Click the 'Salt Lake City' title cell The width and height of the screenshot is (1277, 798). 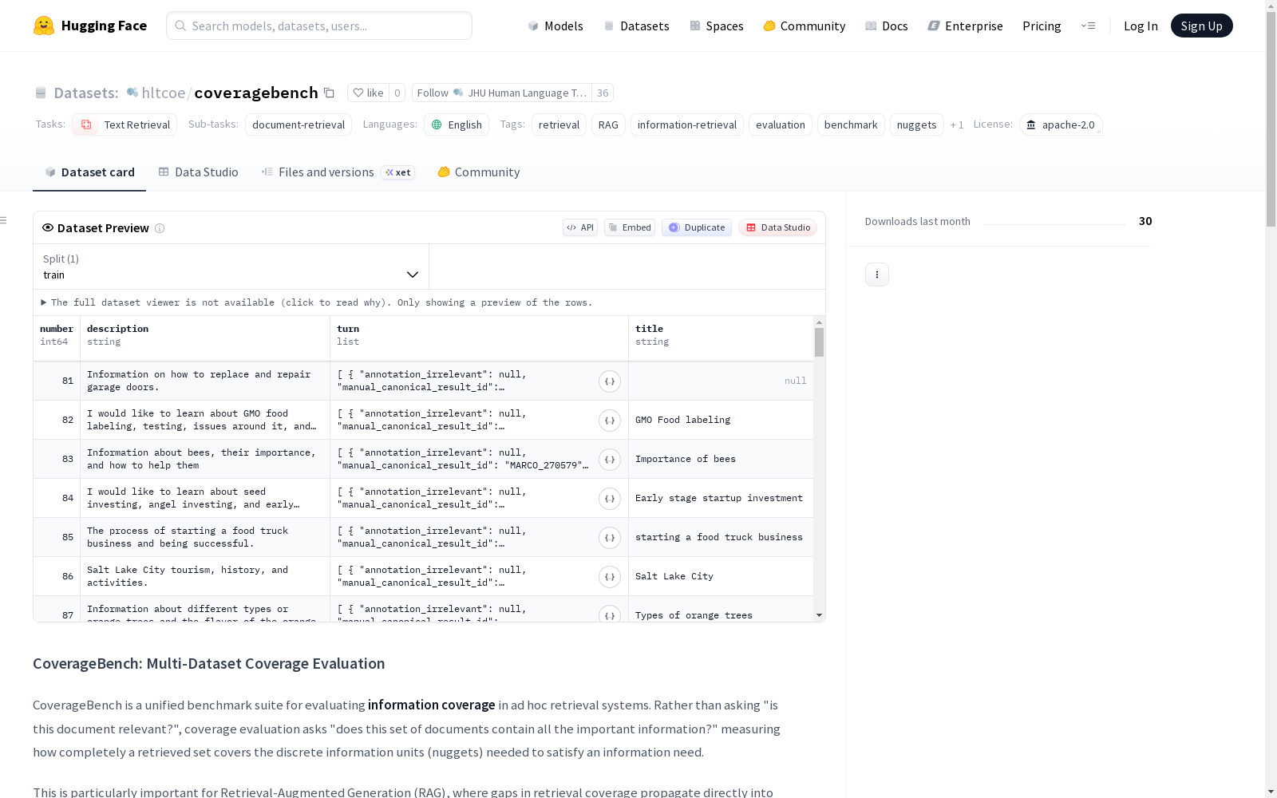click(x=721, y=576)
